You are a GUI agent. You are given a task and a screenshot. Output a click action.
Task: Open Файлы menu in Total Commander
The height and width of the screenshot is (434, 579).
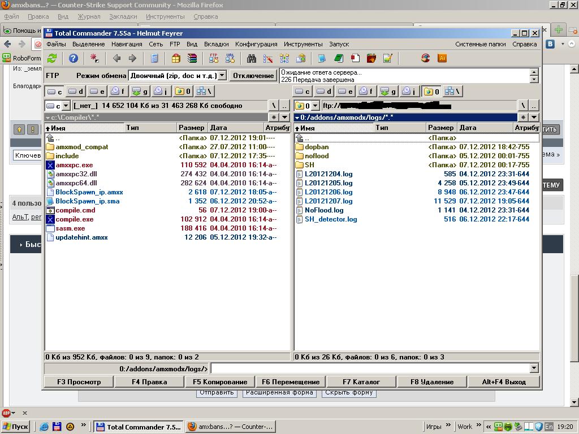tap(56, 44)
